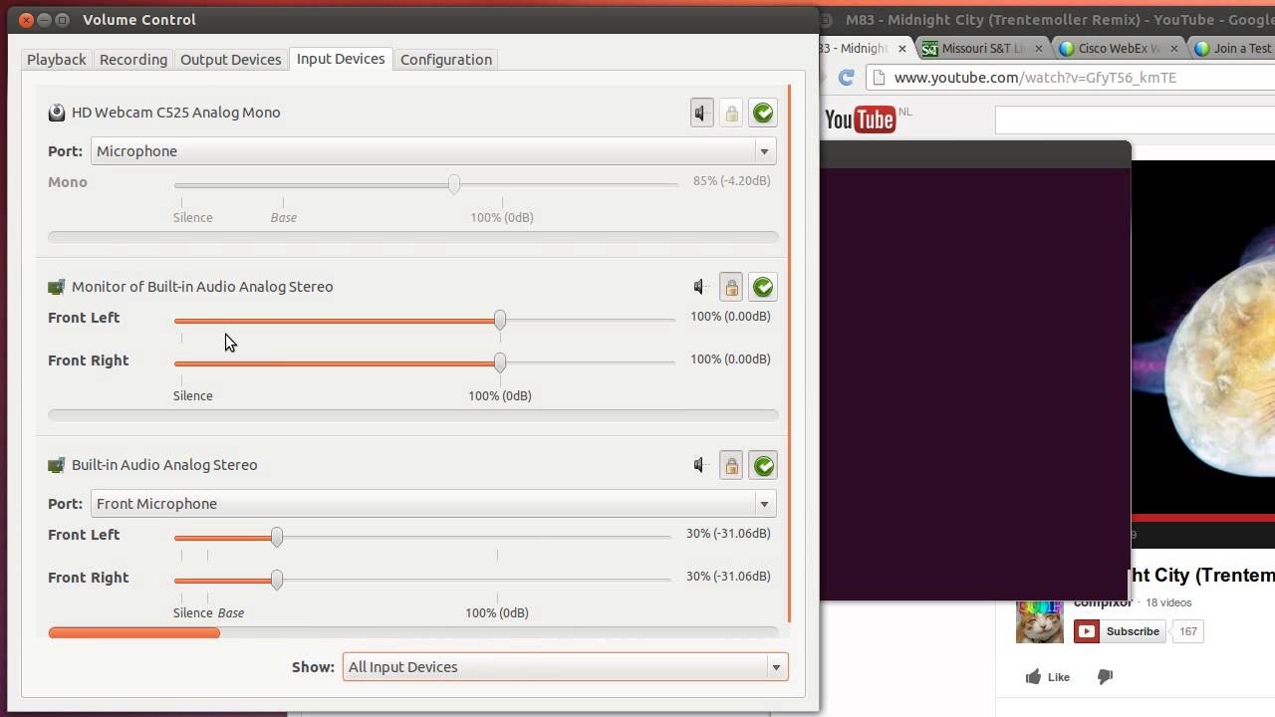The width and height of the screenshot is (1275, 717).
Task: Mute Monitor of Built-in Audio Analog Stereo
Action: point(702,287)
